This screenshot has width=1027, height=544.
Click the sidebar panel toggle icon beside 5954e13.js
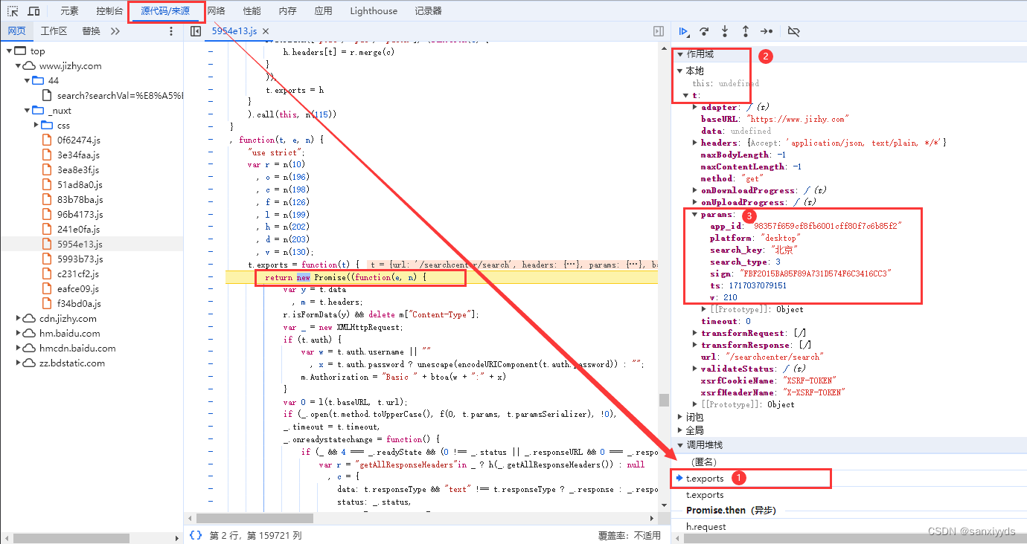196,31
